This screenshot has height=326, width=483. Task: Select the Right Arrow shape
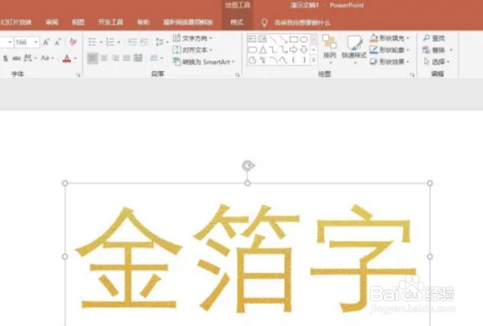293,50
